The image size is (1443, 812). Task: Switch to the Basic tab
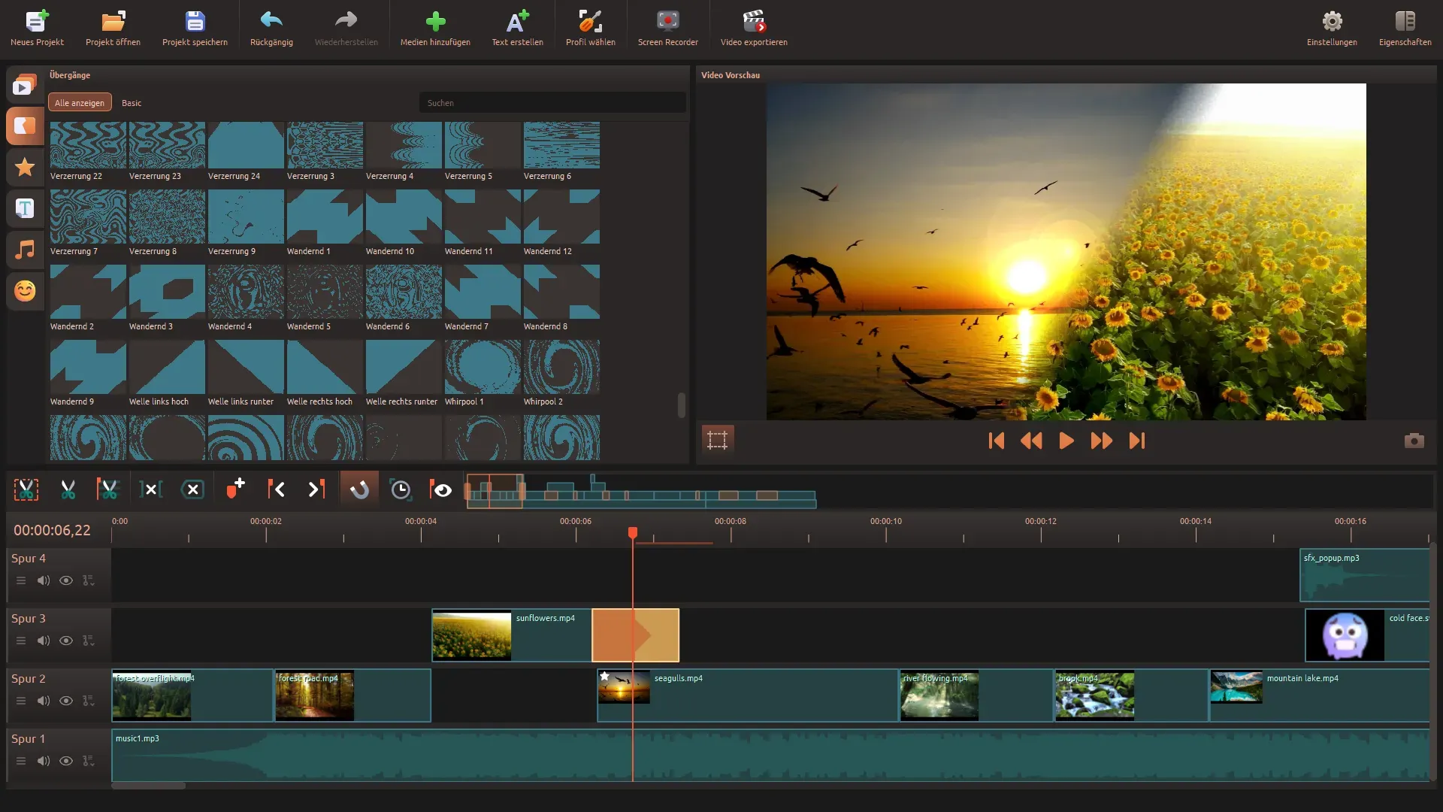[132, 103]
